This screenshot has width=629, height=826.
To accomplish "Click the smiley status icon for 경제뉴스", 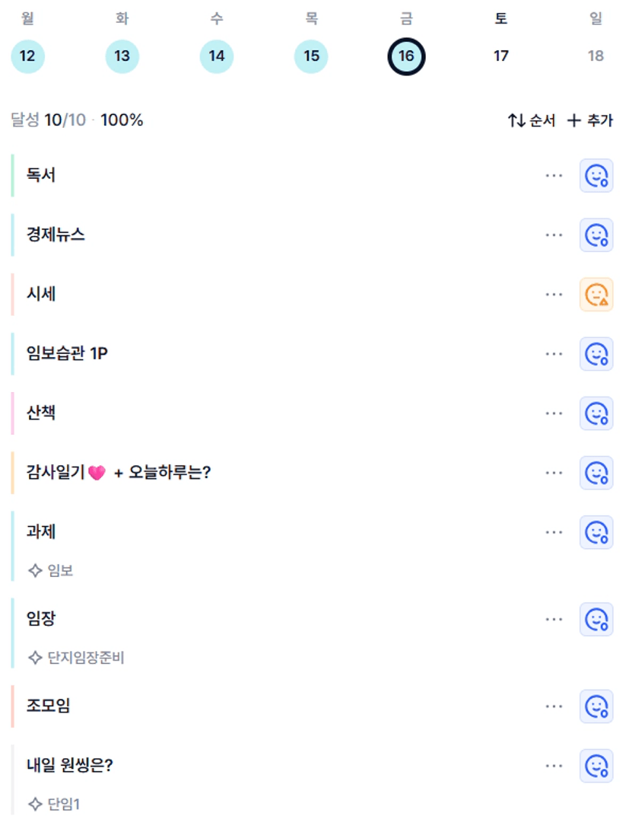I will pyautogui.click(x=596, y=235).
